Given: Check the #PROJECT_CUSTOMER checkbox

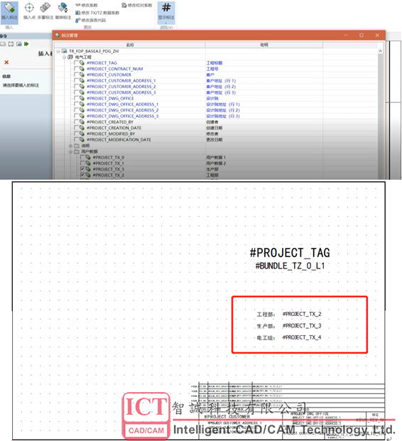Looking at the screenshot, I should click(76, 75).
